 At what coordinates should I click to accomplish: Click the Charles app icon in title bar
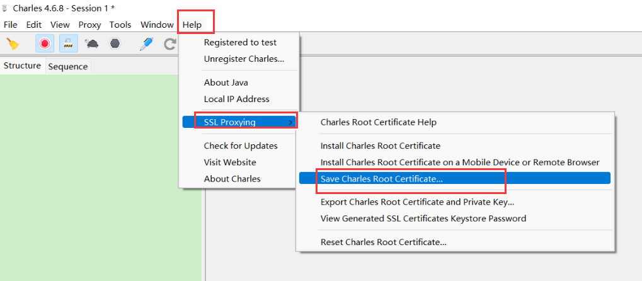[6, 8]
